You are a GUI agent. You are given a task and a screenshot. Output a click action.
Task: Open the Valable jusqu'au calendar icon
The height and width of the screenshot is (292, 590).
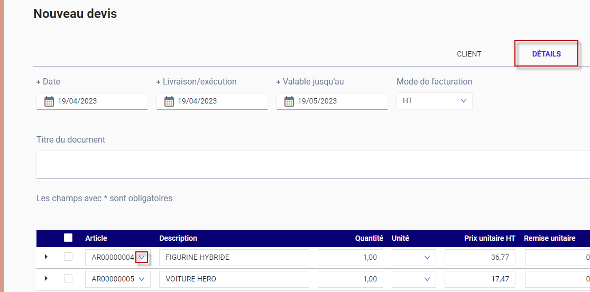pyautogui.click(x=289, y=101)
